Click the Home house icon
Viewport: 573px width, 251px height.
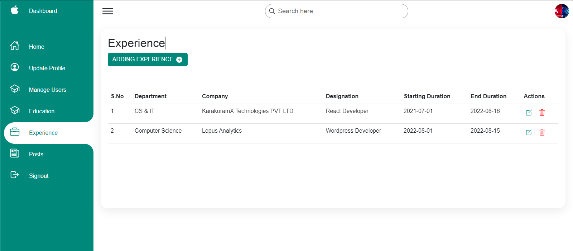click(15, 46)
